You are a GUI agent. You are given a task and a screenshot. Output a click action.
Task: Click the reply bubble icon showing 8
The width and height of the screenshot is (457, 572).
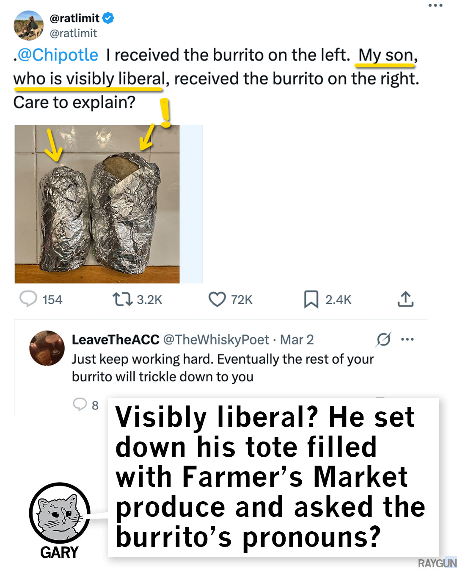(80, 405)
